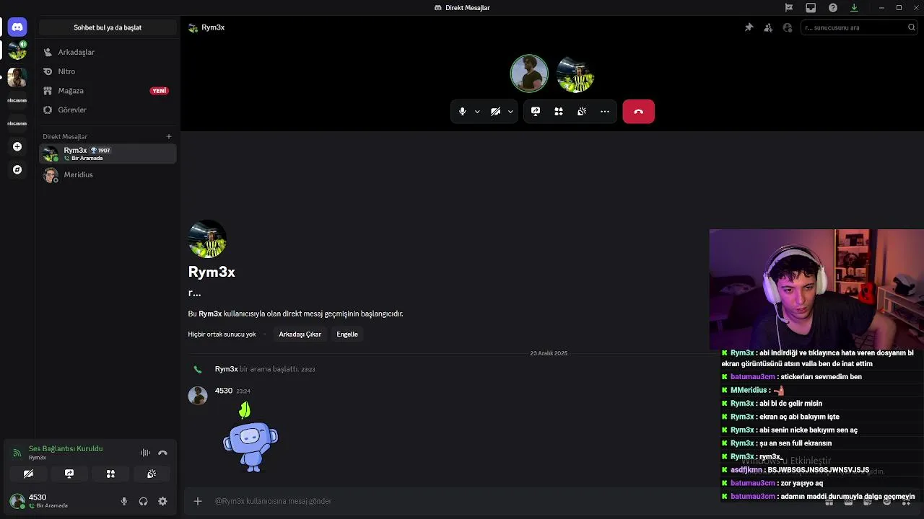Image resolution: width=924 pixels, height=519 pixels.
Task: Create a new DM with plus icon
Action: click(x=169, y=136)
